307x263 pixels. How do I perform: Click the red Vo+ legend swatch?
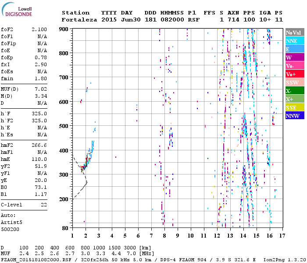tap(293, 74)
